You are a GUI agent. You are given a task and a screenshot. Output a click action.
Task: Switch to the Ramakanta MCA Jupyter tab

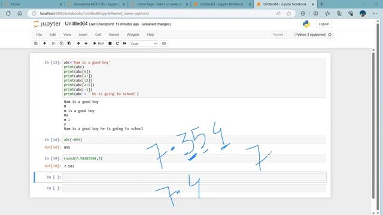pos(96,4)
